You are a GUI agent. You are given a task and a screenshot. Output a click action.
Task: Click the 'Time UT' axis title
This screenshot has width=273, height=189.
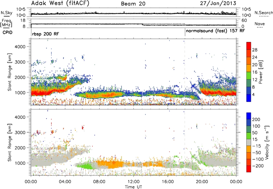coord(133,187)
